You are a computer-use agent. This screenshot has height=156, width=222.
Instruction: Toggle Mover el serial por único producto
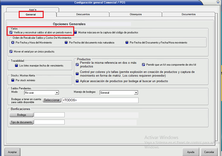pyautogui.click(x=11, y=52)
